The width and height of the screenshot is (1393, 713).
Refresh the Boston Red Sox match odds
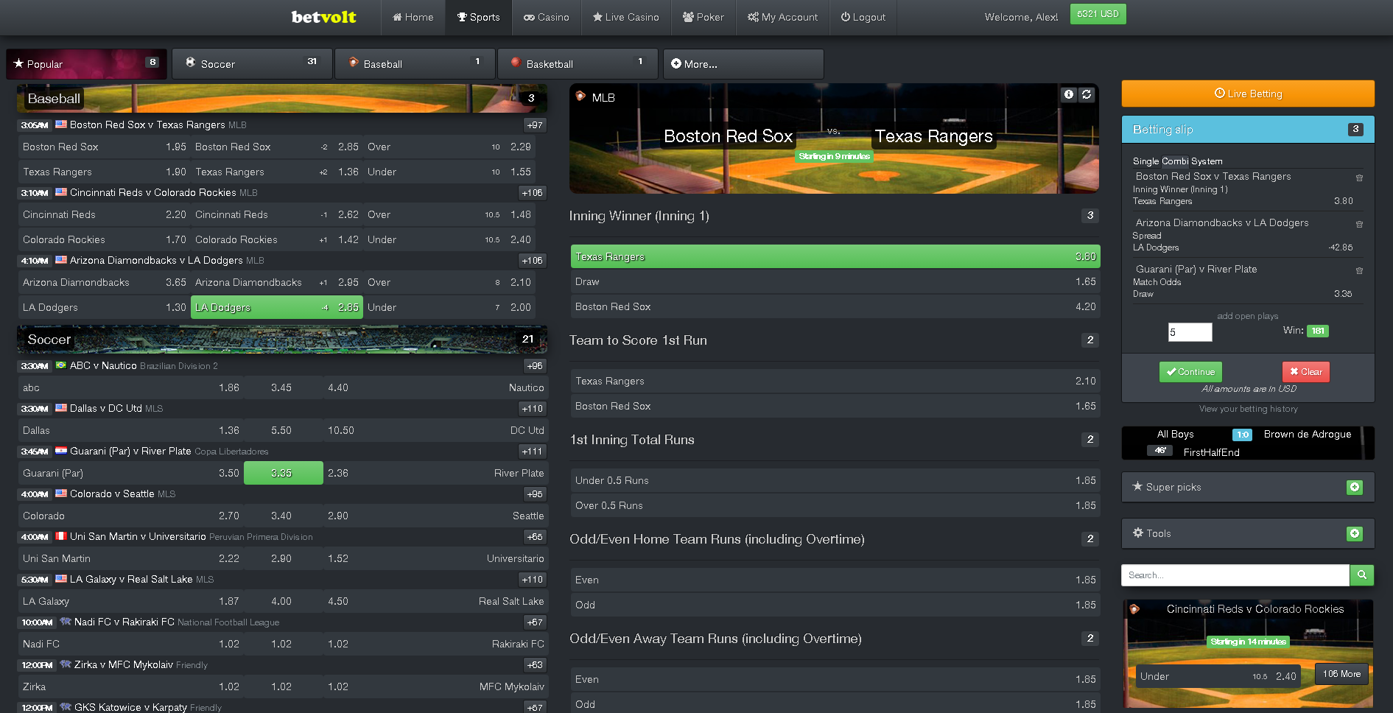pos(1087,94)
